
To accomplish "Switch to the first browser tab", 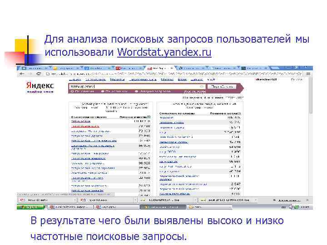I will (x=35, y=68).
